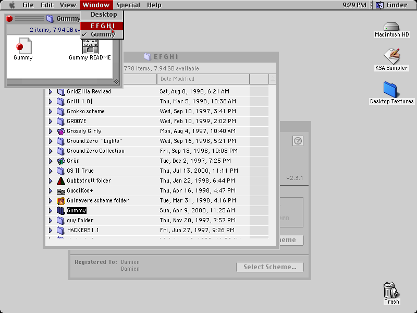Select the Grossly Girly custom folder icon

[61, 131]
